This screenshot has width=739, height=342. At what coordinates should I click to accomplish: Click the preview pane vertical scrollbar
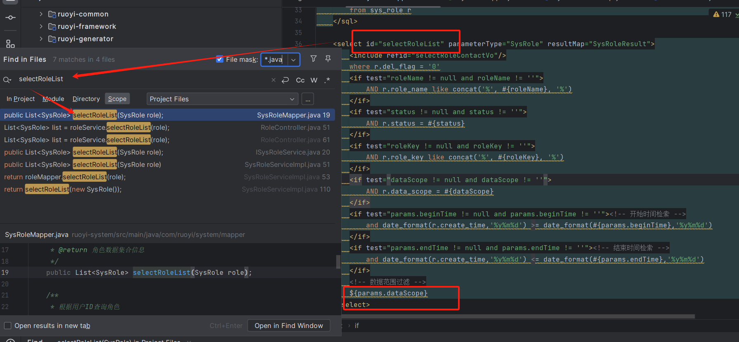tap(338, 262)
